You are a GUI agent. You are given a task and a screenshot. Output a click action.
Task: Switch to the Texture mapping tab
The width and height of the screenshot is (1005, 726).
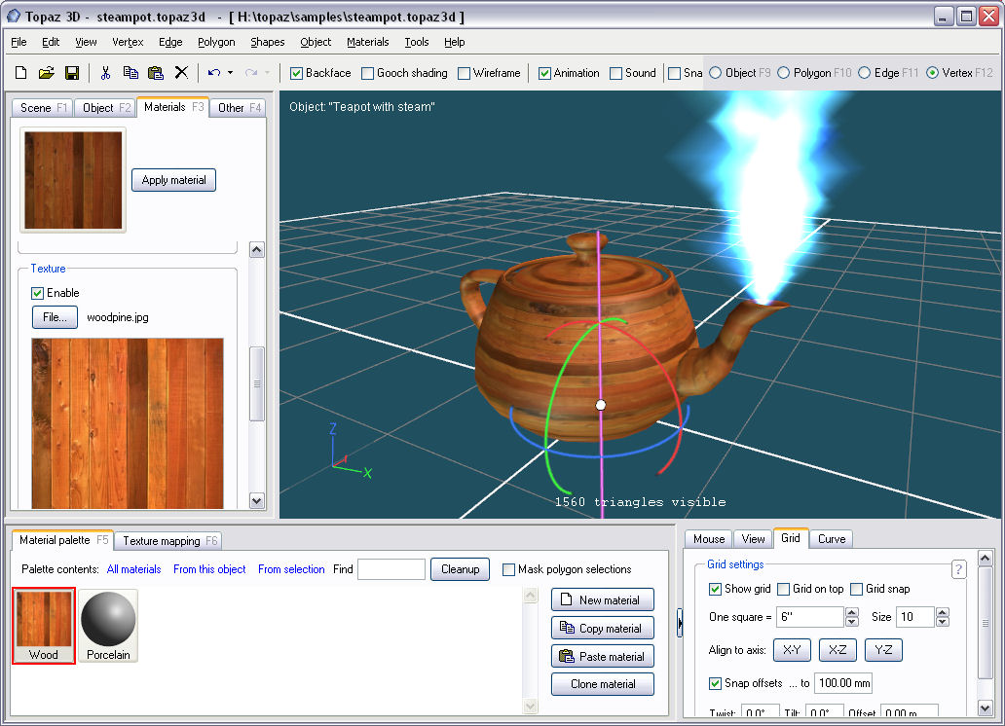(x=169, y=541)
